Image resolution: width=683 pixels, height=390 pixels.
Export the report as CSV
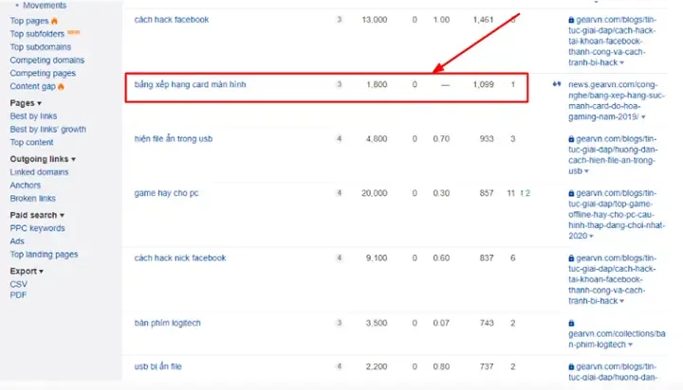[x=18, y=284]
